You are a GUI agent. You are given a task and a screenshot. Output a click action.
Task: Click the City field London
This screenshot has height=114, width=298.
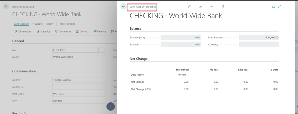point(79,101)
